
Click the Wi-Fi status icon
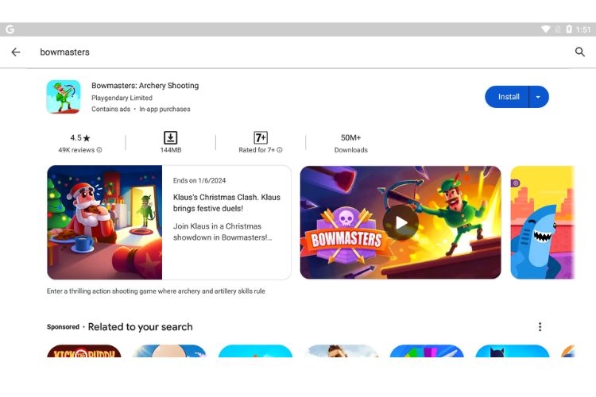point(545,29)
